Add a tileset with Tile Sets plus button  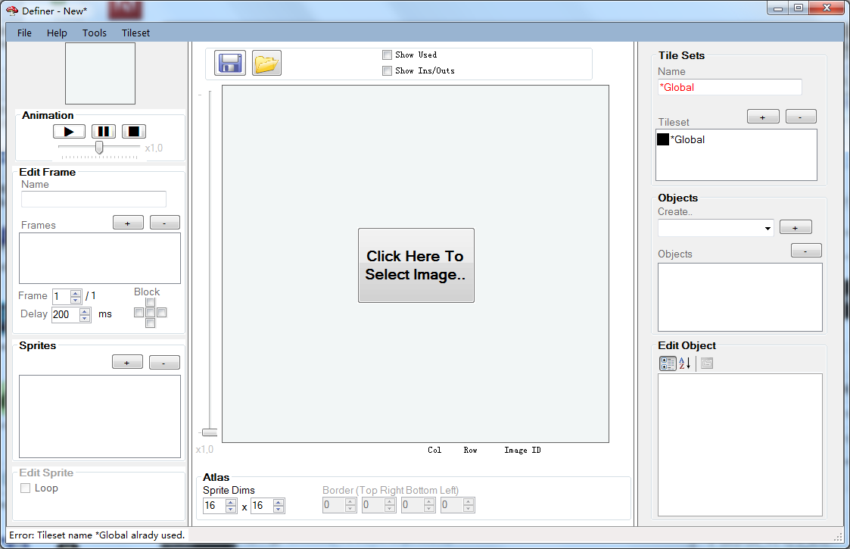click(763, 117)
